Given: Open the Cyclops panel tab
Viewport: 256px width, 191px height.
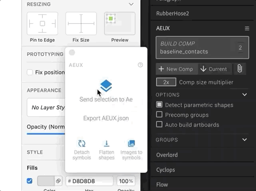Looking at the screenshot, I should click(166, 170).
